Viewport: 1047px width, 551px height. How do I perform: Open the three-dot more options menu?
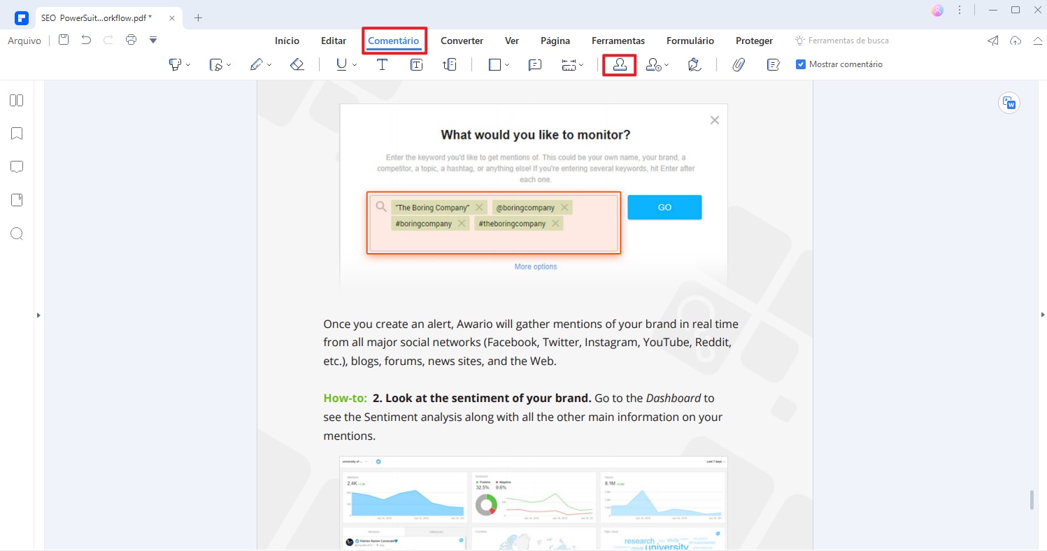[x=960, y=10]
